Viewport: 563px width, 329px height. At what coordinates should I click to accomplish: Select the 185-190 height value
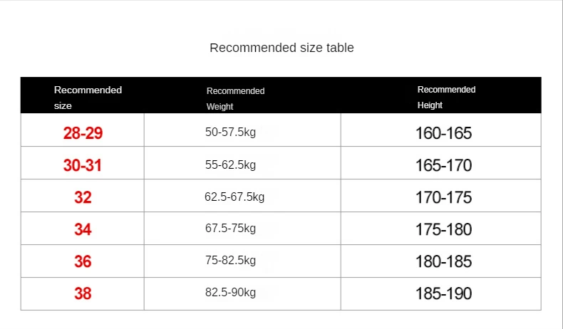443,293
